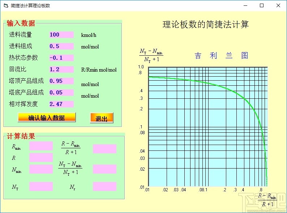Click the 塔顶产品组成 label

tap(26, 81)
